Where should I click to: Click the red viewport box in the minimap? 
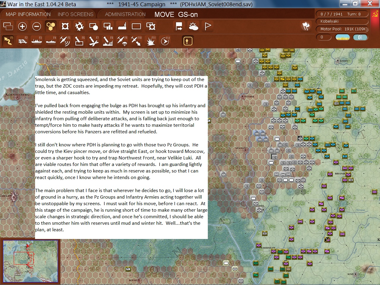point(23,258)
